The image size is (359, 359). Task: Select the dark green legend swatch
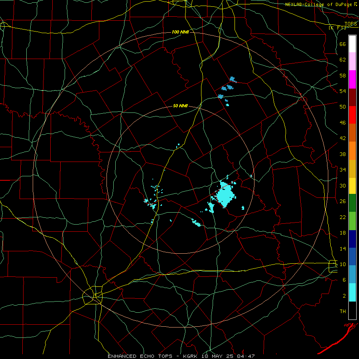click(352, 203)
